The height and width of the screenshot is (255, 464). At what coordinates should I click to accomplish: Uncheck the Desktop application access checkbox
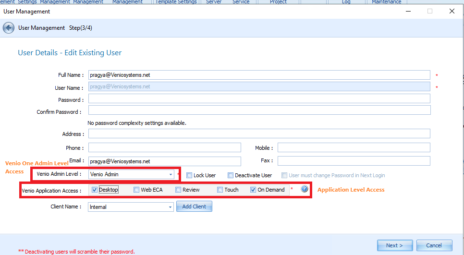tap(95, 190)
